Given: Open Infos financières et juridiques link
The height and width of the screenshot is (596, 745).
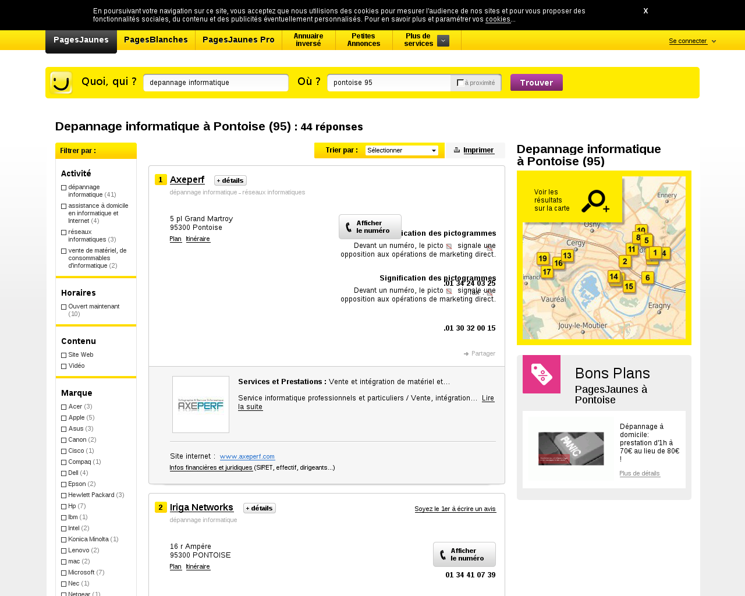Looking at the screenshot, I should click(x=211, y=467).
